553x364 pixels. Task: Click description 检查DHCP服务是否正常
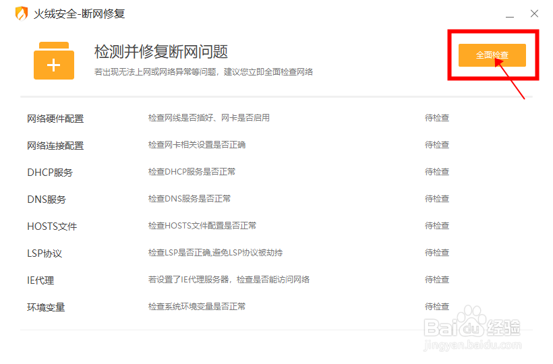coord(192,172)
